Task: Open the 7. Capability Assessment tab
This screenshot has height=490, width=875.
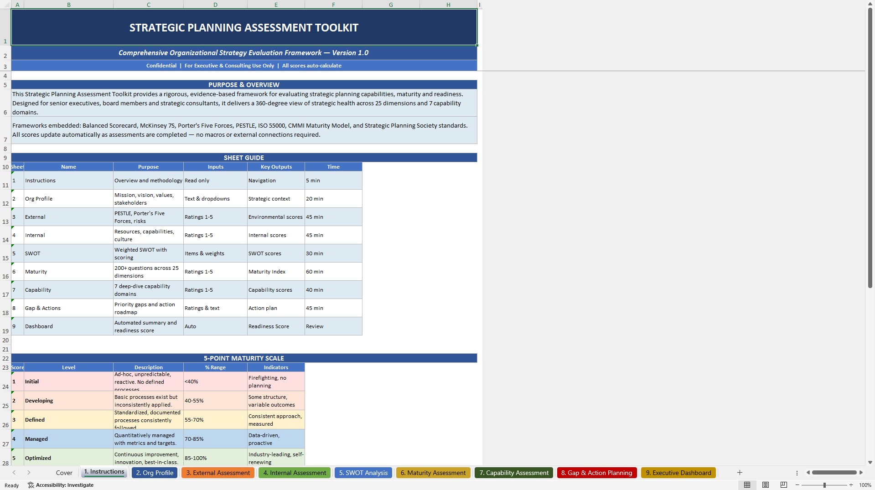Action: 514,473
